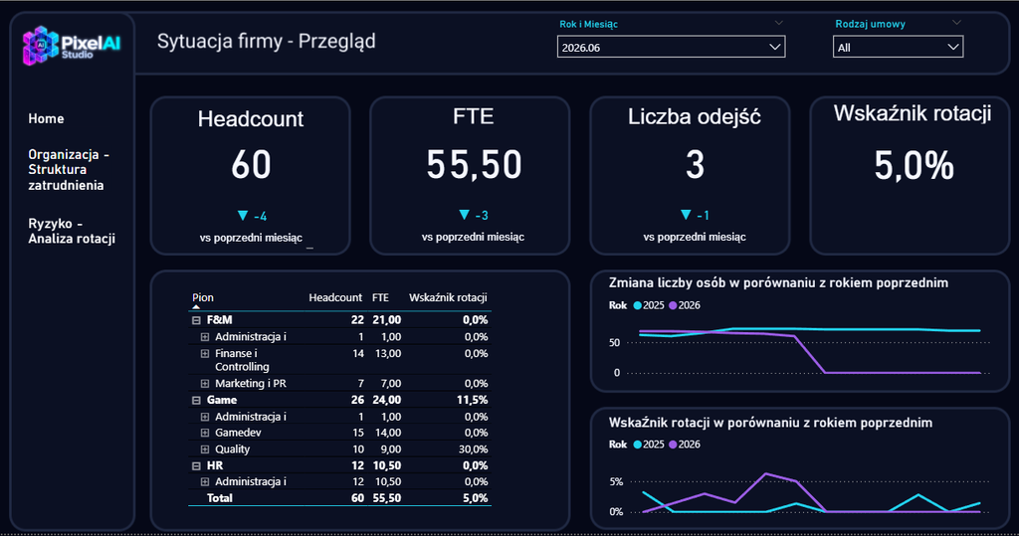
Task: Go to Organizacja - Struktura zatrudnienia page
Action: (x=69, y=170)
